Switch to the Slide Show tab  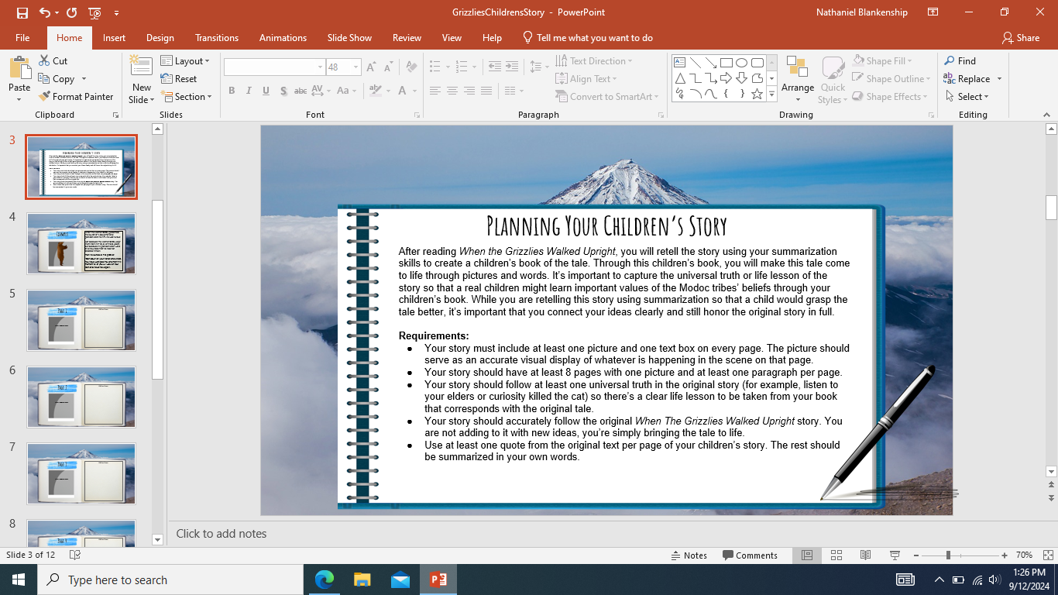(349, 37)
